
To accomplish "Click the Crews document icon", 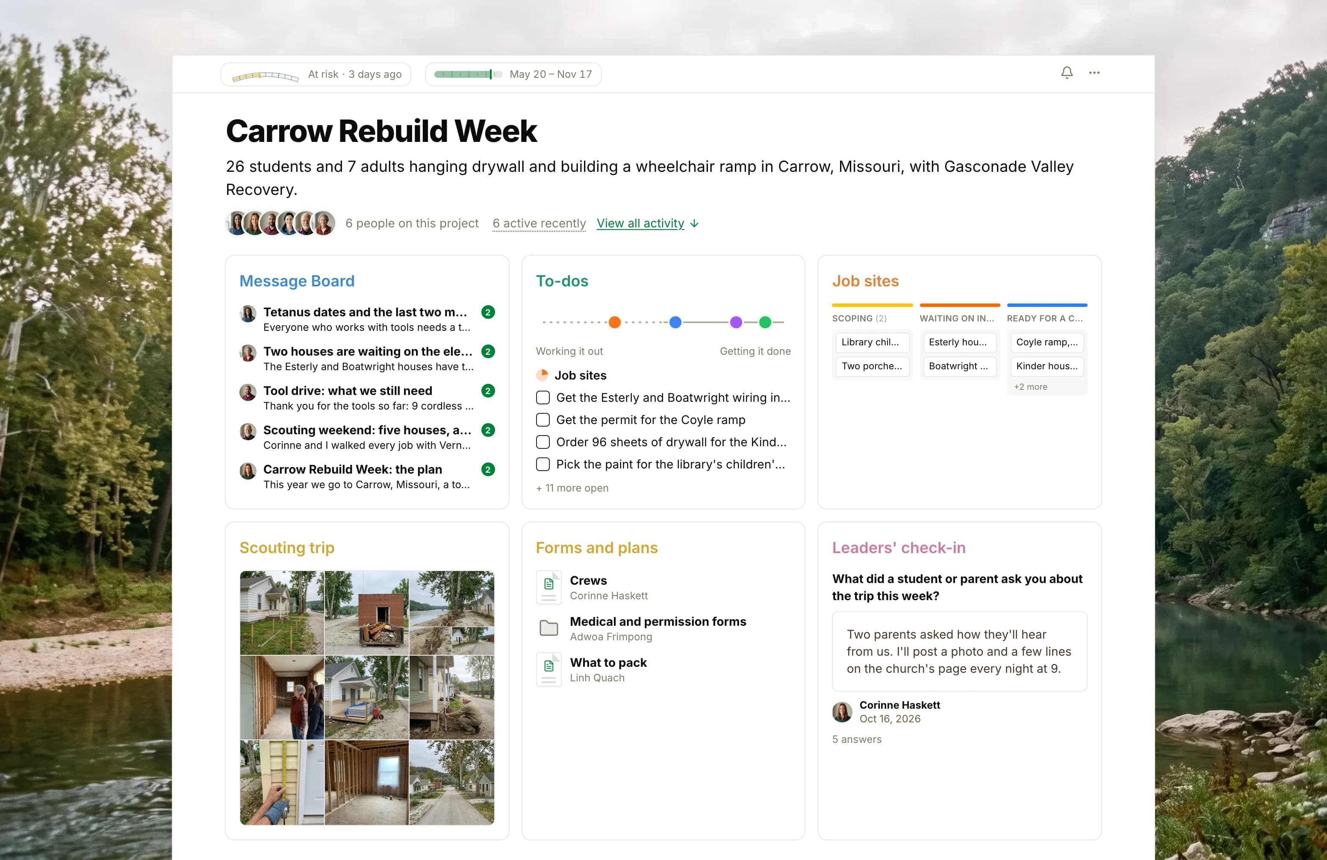I will pyautogui.click(x=548, y=587).
